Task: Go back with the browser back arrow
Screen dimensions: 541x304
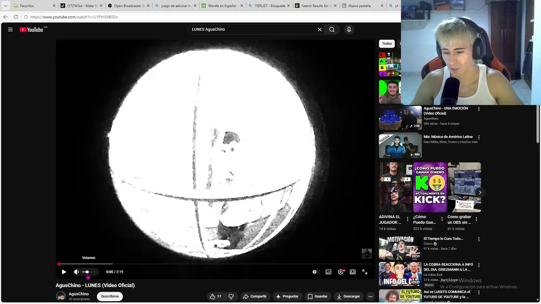Action: click(x=5, y=17)
